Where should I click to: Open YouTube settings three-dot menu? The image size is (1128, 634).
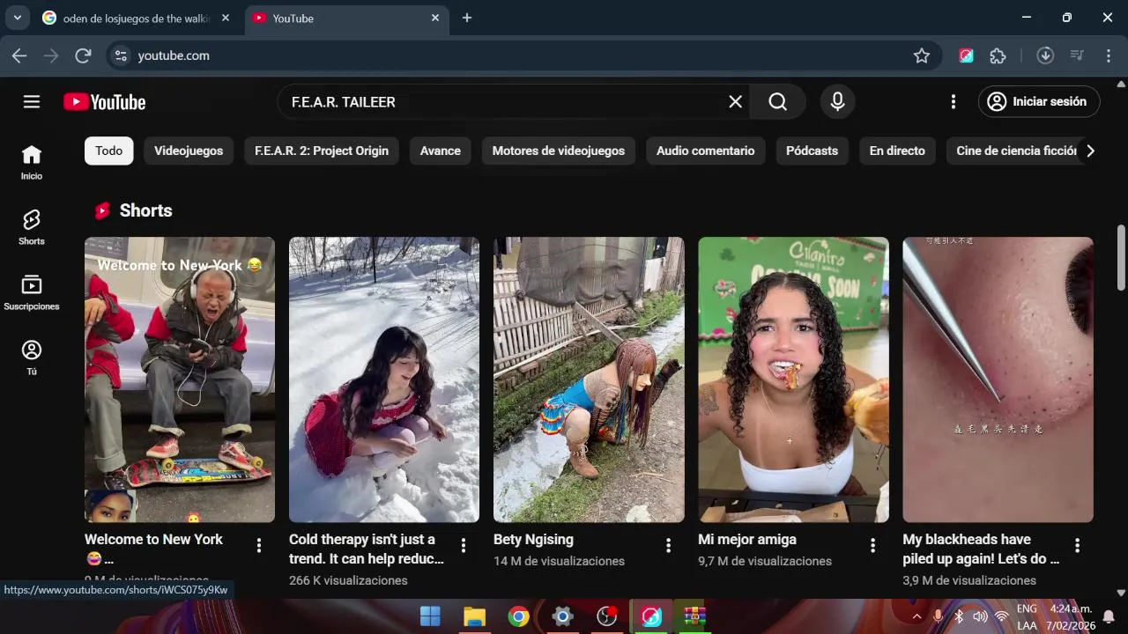pyautogui.click(x=953, y=102)
